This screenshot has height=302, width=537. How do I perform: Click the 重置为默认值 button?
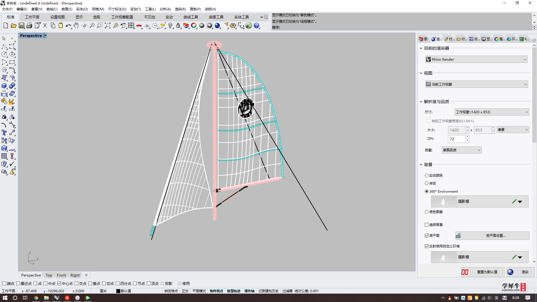[482, 272]
